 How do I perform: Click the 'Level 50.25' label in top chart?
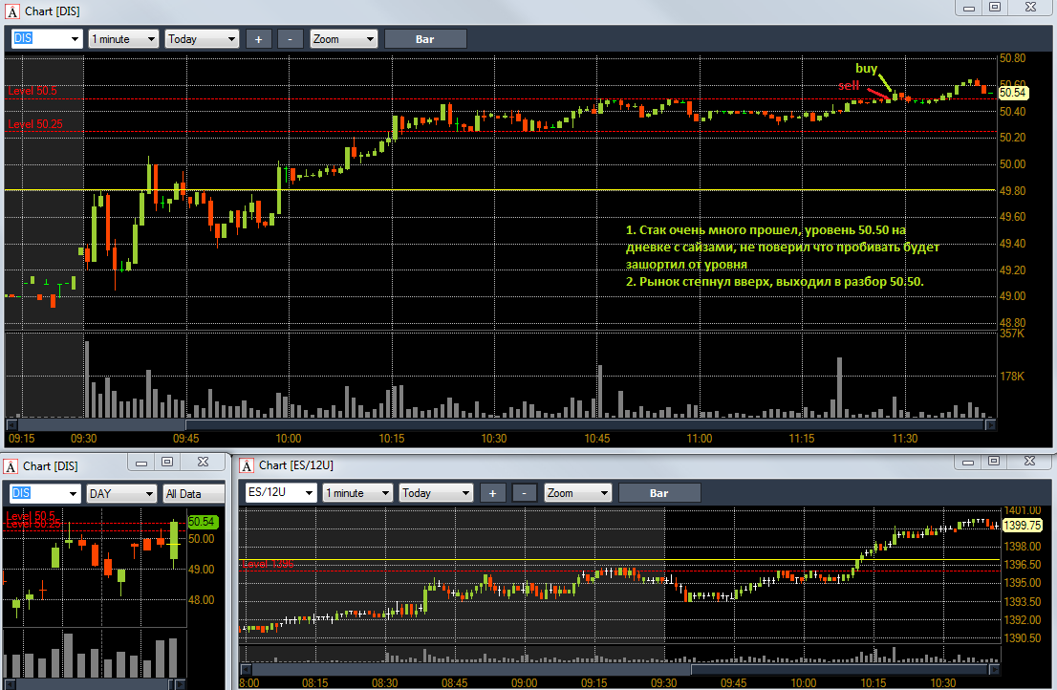coord(35,124)
